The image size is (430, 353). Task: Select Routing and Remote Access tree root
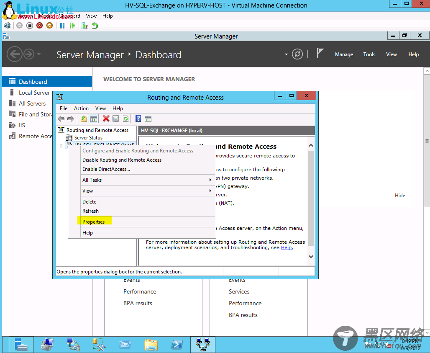point(97,130)
